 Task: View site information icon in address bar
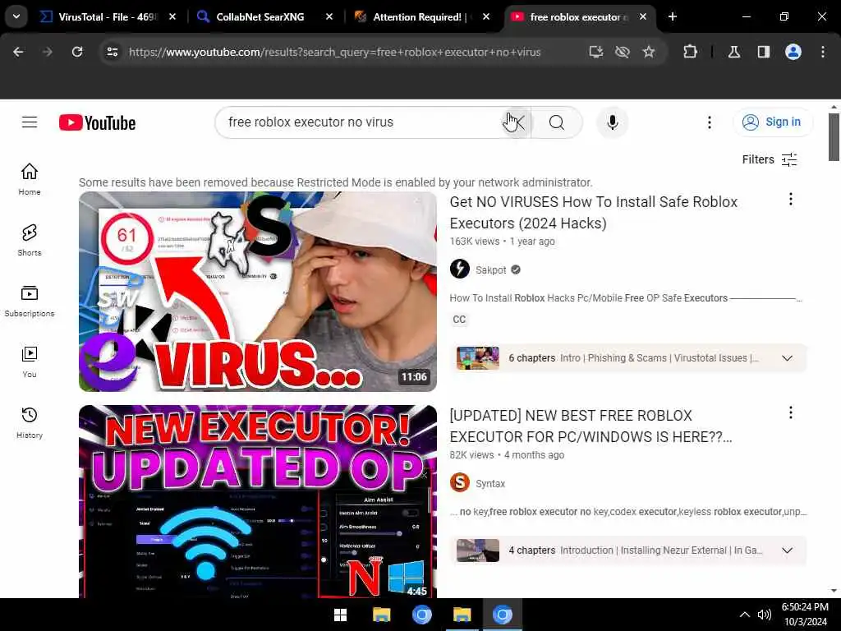click(x=112, y=52)
